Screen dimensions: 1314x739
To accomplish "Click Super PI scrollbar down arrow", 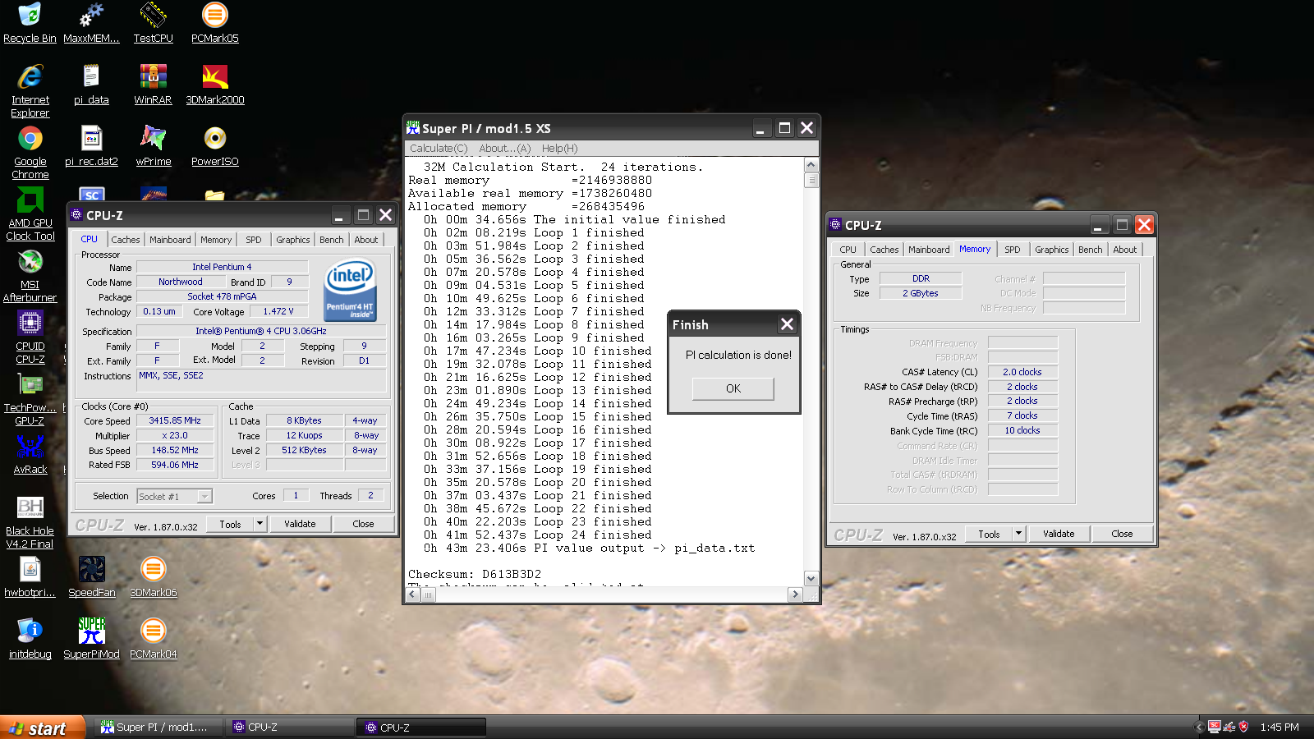I will [811, 578].
